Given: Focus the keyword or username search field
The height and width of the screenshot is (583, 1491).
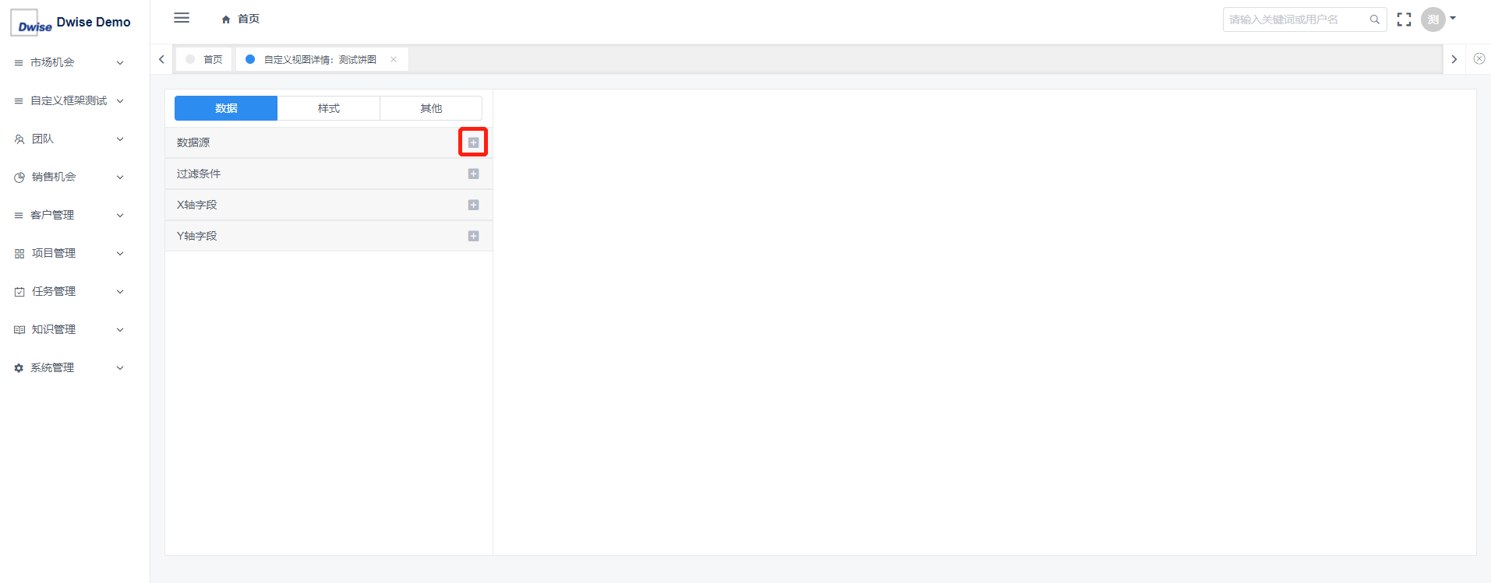Looking at the screenshot, I should pyautogui.click(x=1296, y=19).
